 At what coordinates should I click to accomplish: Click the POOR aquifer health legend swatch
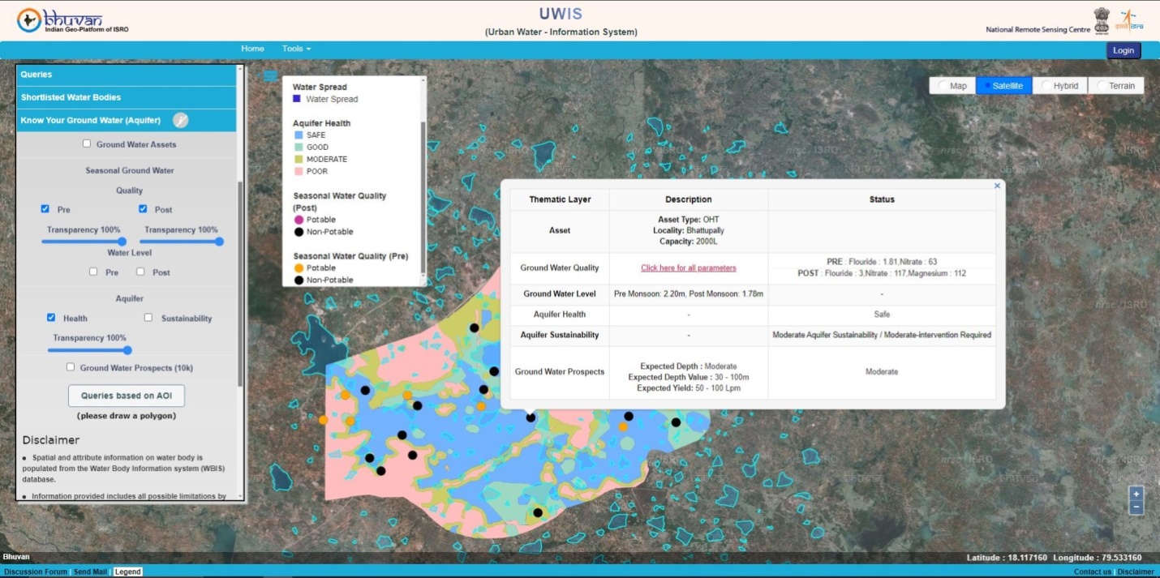(x=297, y=171)
